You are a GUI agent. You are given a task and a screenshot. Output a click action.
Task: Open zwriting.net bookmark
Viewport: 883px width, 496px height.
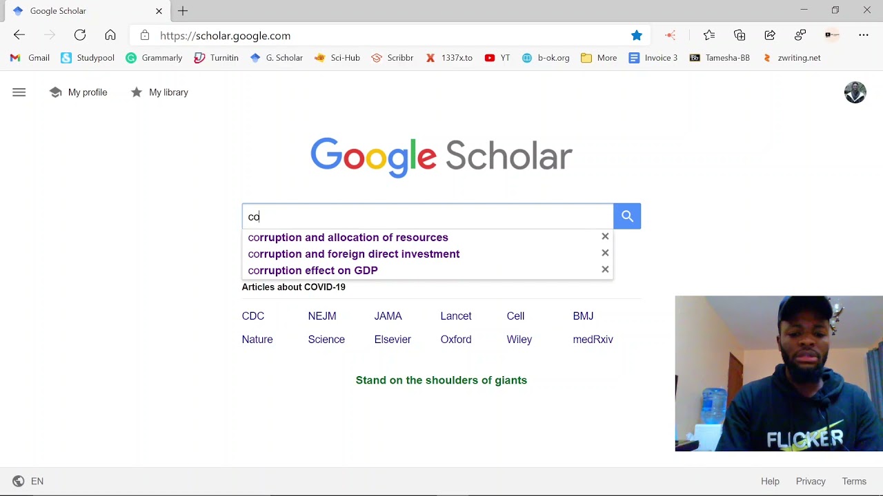(x=791, y=58)
